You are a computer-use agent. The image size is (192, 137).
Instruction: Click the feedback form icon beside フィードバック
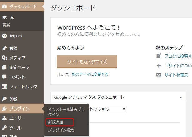[x=5, y=87]
